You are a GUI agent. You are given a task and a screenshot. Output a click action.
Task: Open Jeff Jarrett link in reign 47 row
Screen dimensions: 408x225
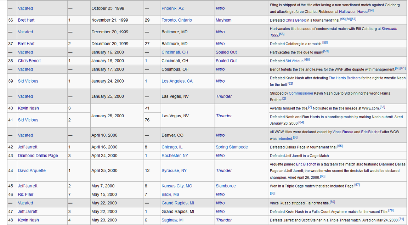(x=28, y=212)
